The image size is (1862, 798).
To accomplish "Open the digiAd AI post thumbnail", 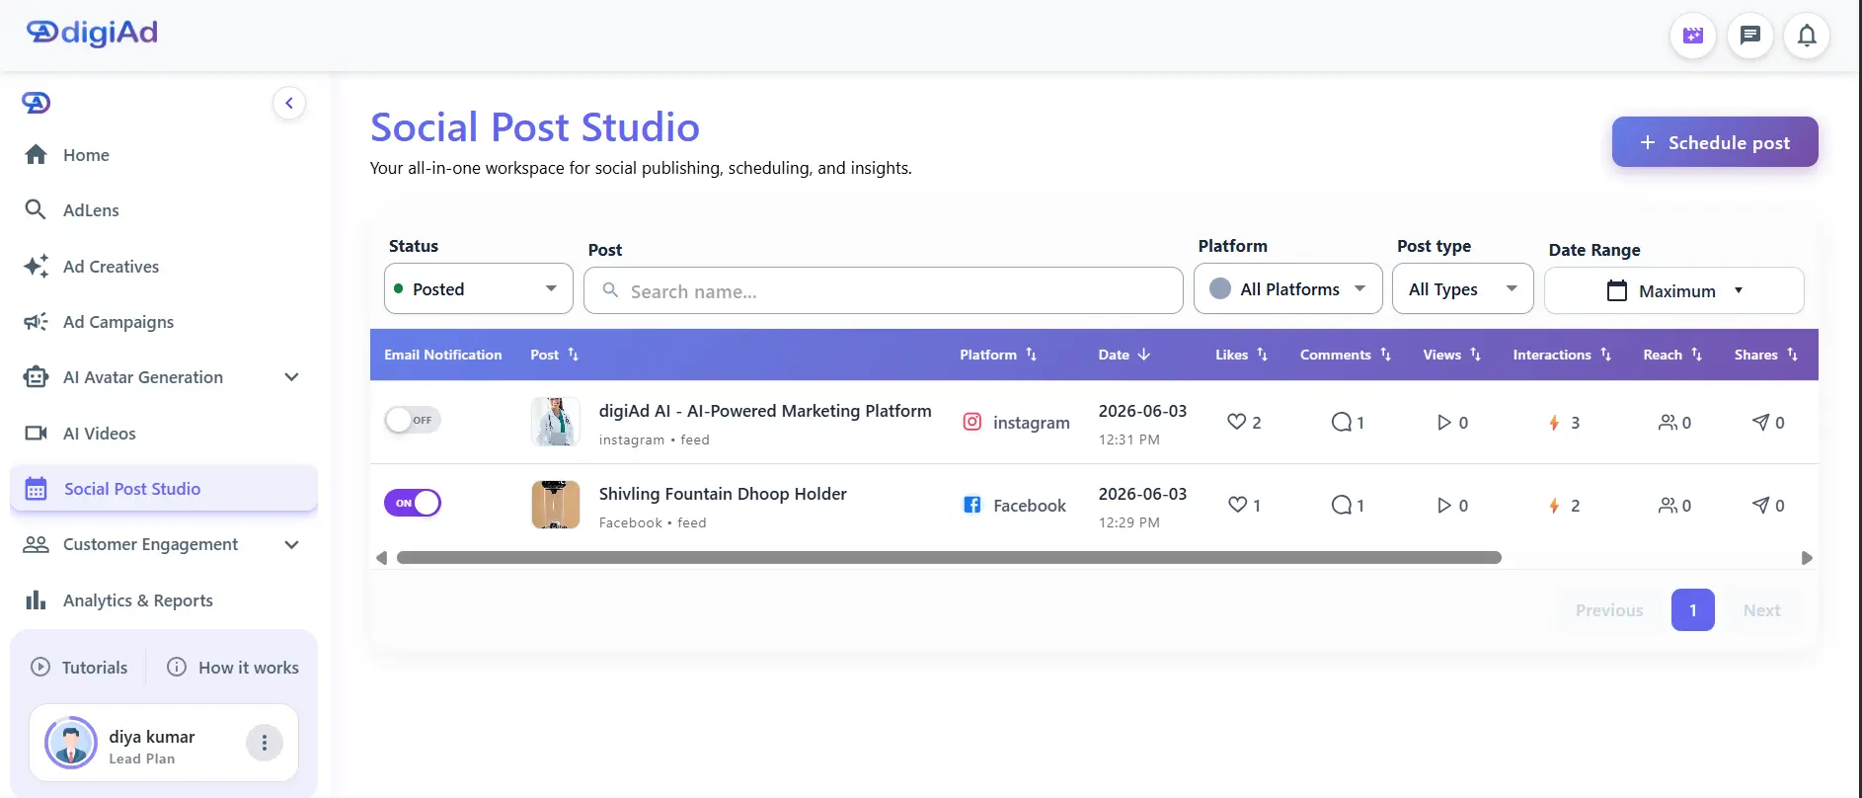I will tap(556, 422).
